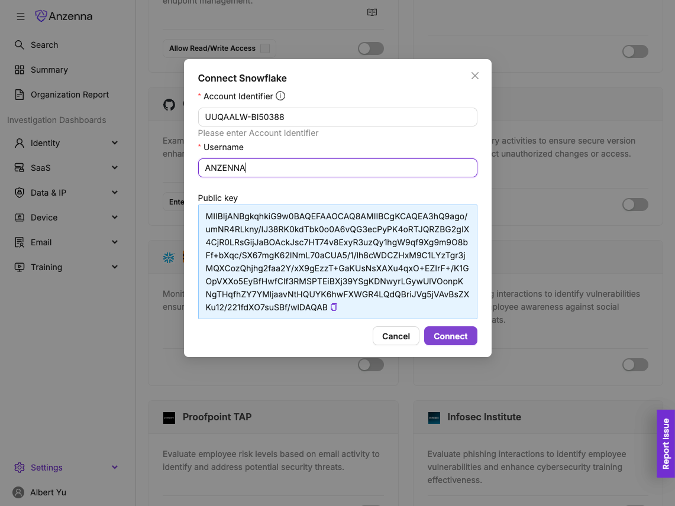Viewport: 675px width, 506px height.
Task: Copy the public key using copy icon
Action: [334, 307]
